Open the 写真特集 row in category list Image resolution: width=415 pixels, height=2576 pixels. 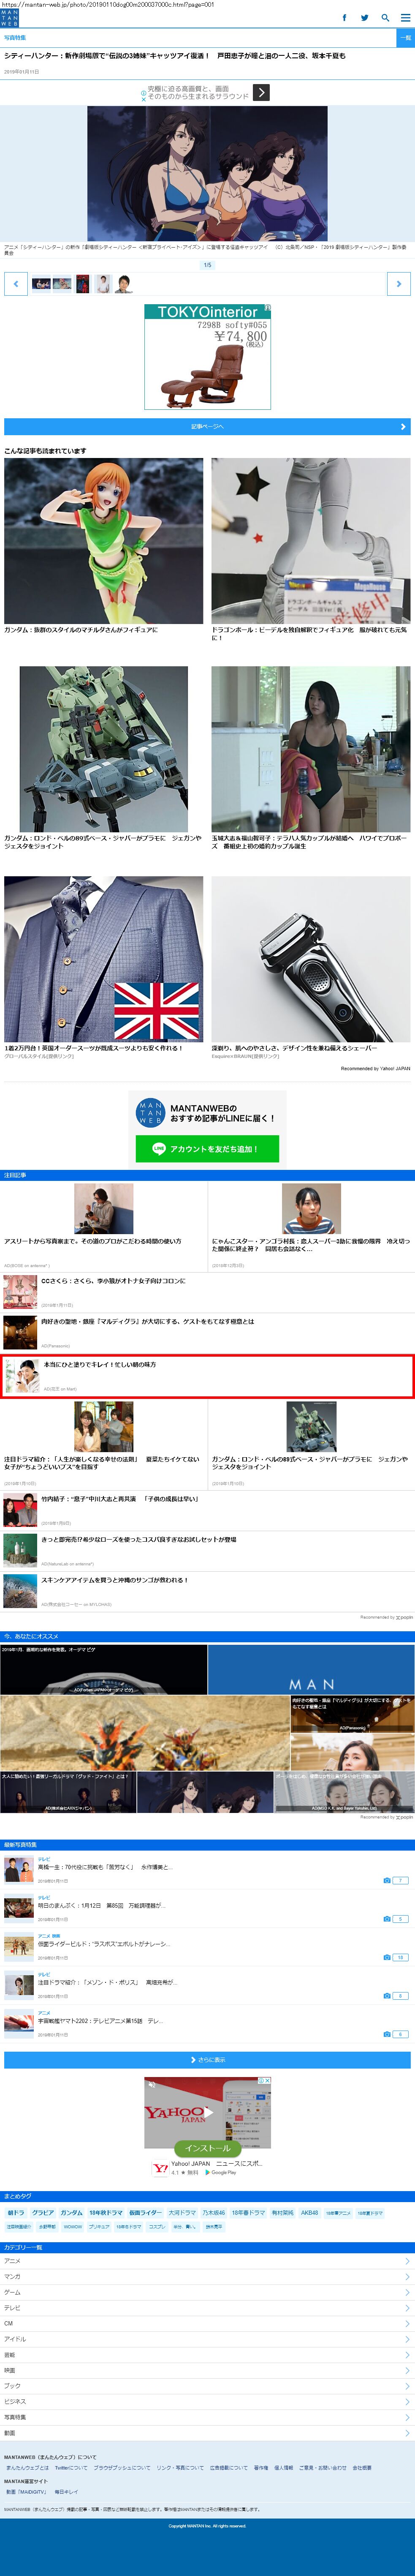(x=207, y=2417)
